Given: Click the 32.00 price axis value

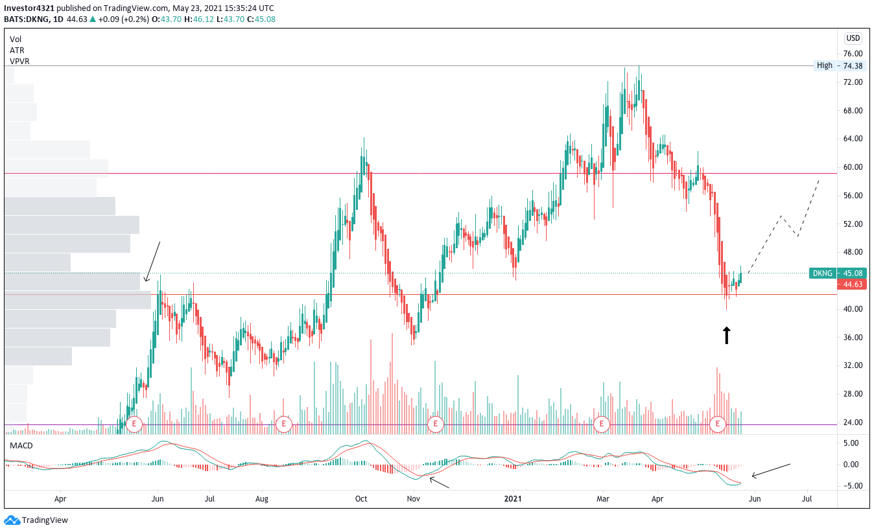Looking at the screenshot, I should (x=853, y=365).
